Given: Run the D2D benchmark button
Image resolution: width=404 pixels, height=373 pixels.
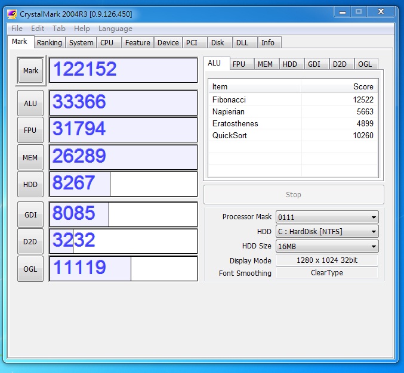Looking at the screenshot, I should coord(30,241).
